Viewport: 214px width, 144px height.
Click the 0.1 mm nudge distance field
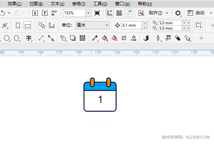click(132, 25)
